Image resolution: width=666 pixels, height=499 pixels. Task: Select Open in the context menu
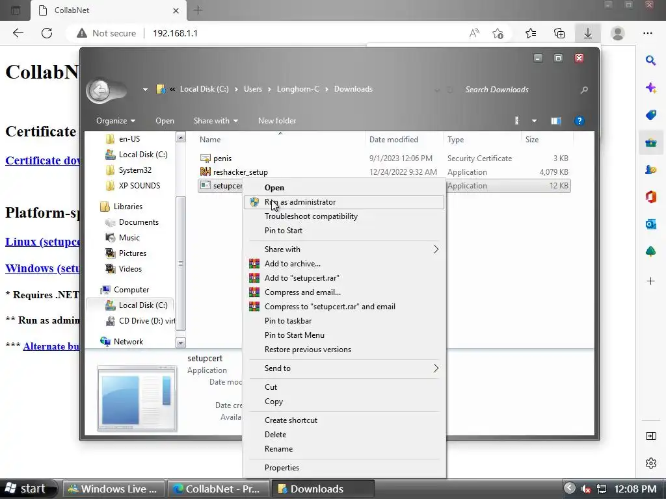pyautogui.click(x=344, y=188)
